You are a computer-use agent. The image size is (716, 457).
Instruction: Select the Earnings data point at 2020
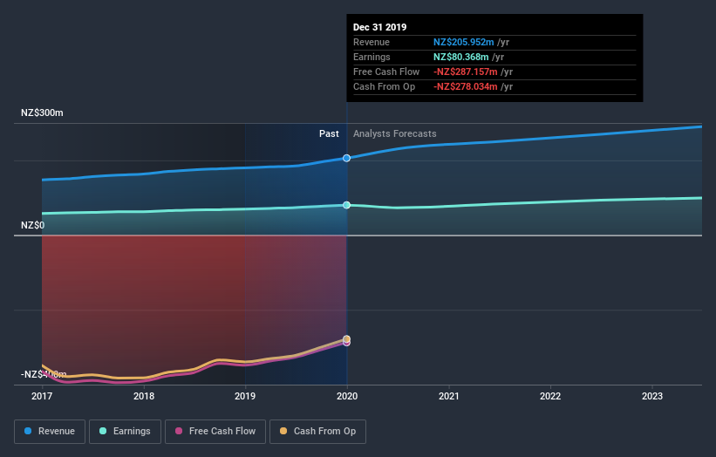point(346,205)
